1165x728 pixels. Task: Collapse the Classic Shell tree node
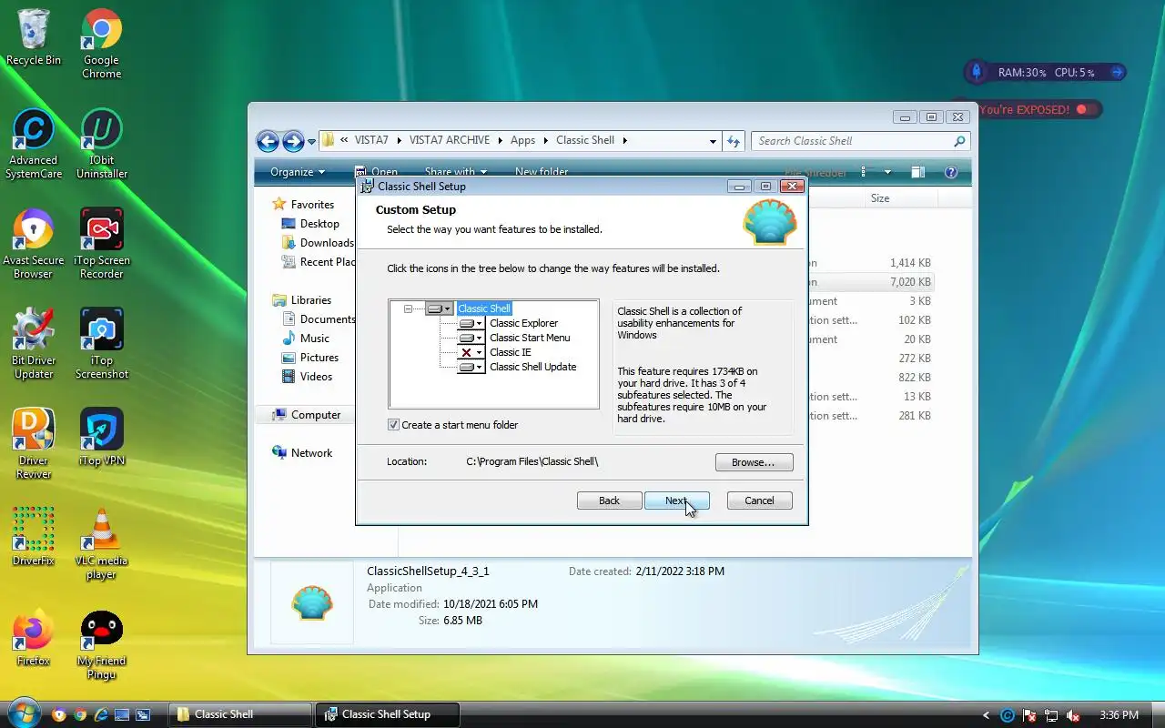pyautogui.click(x=409, y=308)
